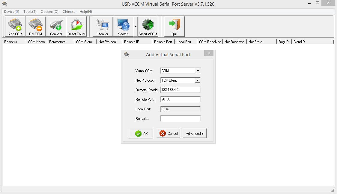
Task: Open the Help(H) menu
Action: (x=85, y=12)
